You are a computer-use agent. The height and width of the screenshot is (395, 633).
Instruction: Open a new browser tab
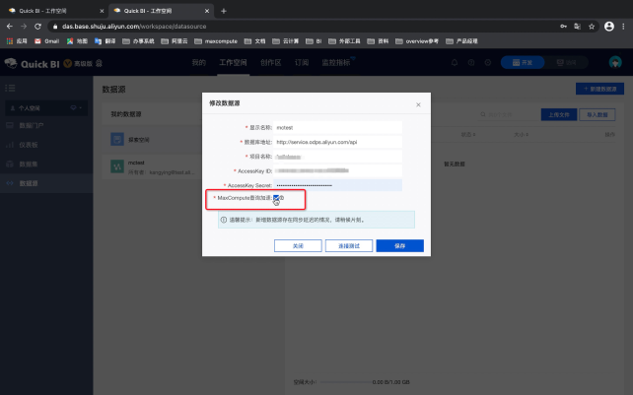click(224, 11)
